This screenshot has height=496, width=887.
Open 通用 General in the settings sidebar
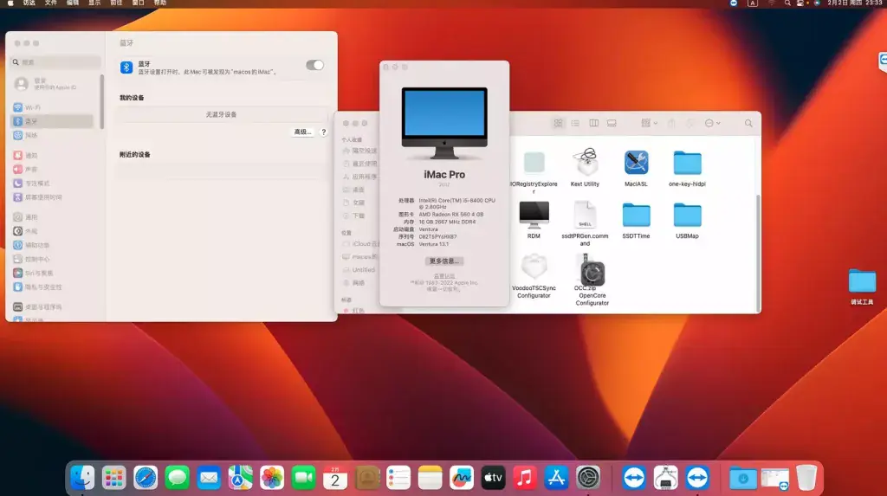52,217
